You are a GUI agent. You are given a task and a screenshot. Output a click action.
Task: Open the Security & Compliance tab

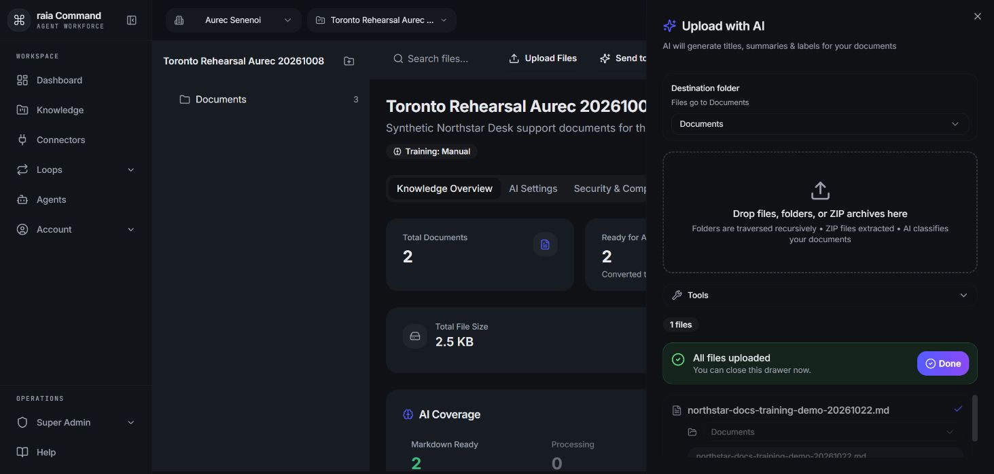[609, 189]
